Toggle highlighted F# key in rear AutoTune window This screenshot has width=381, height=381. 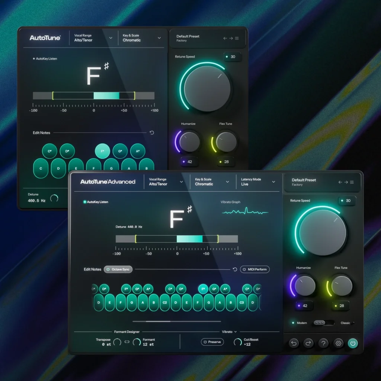tap(102, 151)
